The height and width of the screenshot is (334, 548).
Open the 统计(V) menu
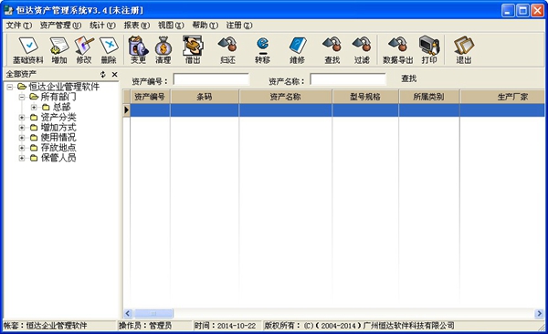[102, 26]
